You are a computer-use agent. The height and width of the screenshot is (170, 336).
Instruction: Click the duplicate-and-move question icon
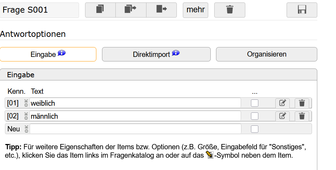[131, 10]
